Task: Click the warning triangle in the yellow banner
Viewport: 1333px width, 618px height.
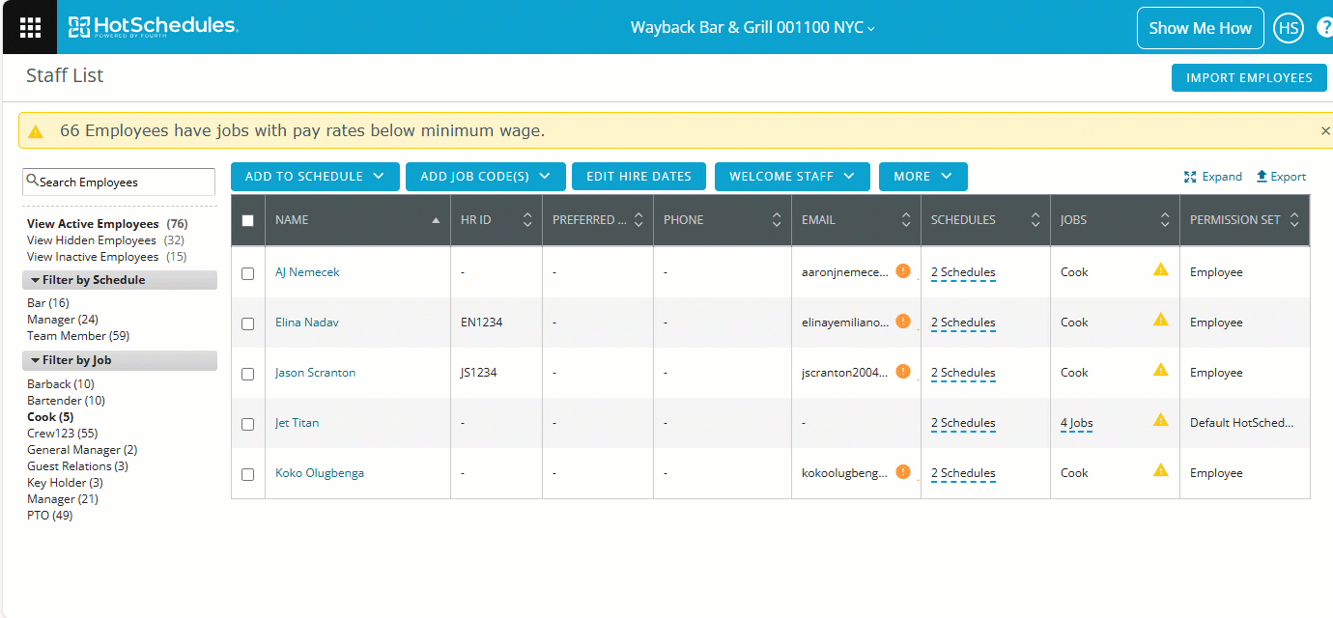Action: (x=36, y=131)
